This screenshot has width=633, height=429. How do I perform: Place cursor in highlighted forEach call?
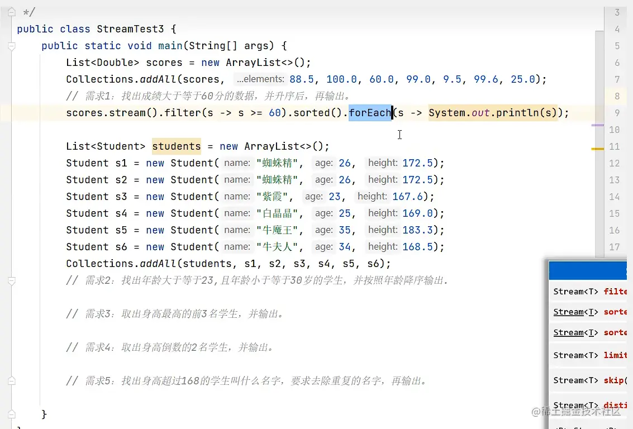[370, 113]
